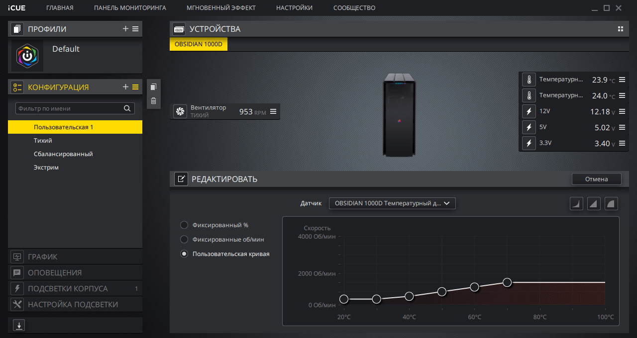The height and width of the screenshot is (338, 637).
Task: Select Фиксированный % radio option
Action: coord(184,225)
